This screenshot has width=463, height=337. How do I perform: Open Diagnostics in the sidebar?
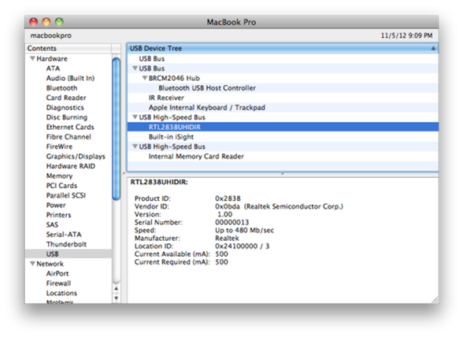65,108
